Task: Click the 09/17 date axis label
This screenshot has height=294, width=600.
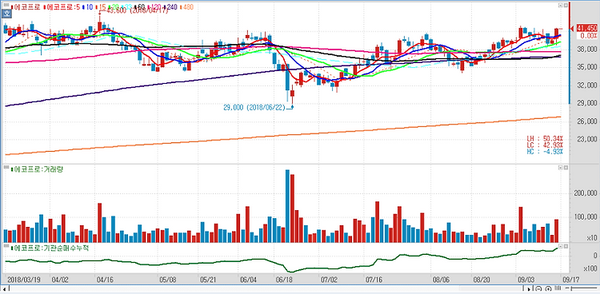Action: (x=570, y=280)
